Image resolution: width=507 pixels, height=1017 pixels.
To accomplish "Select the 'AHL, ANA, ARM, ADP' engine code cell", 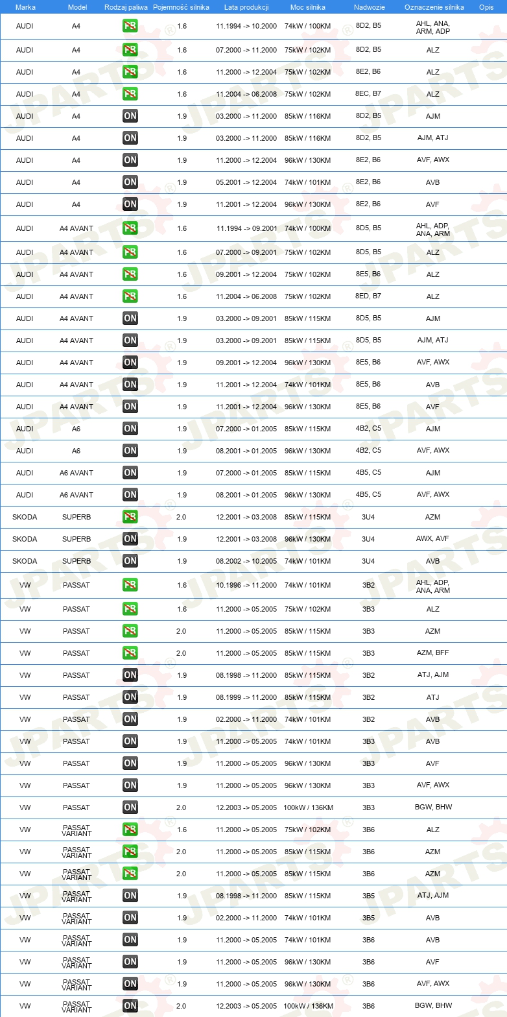I will (433, 27).
